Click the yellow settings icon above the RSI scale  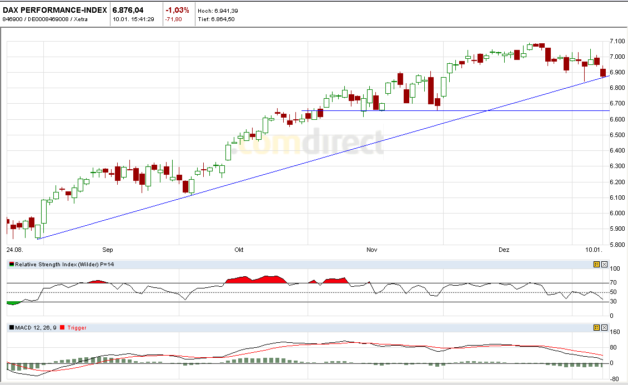point(595,265)
